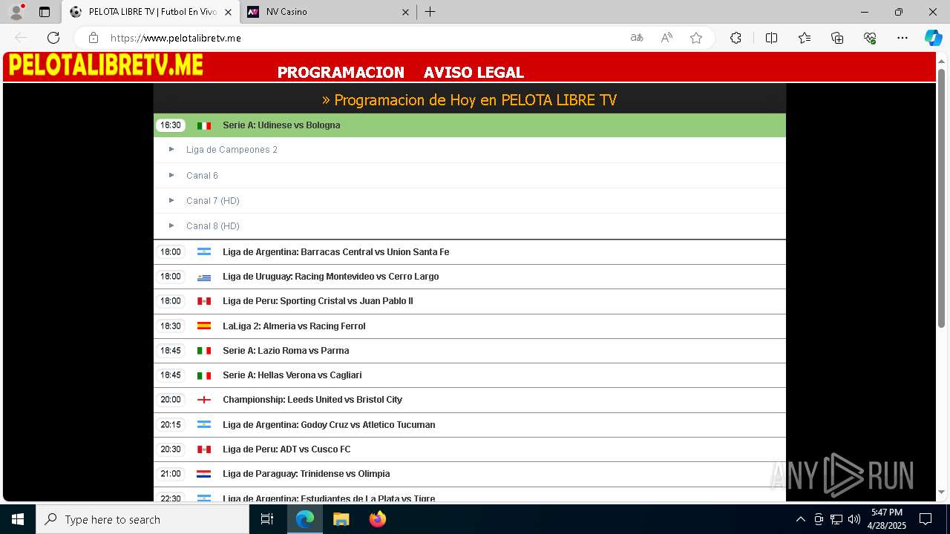The image size is (950, 534).
Task: Open Browser essentials heart icon
Action: [x=870, y=38]
